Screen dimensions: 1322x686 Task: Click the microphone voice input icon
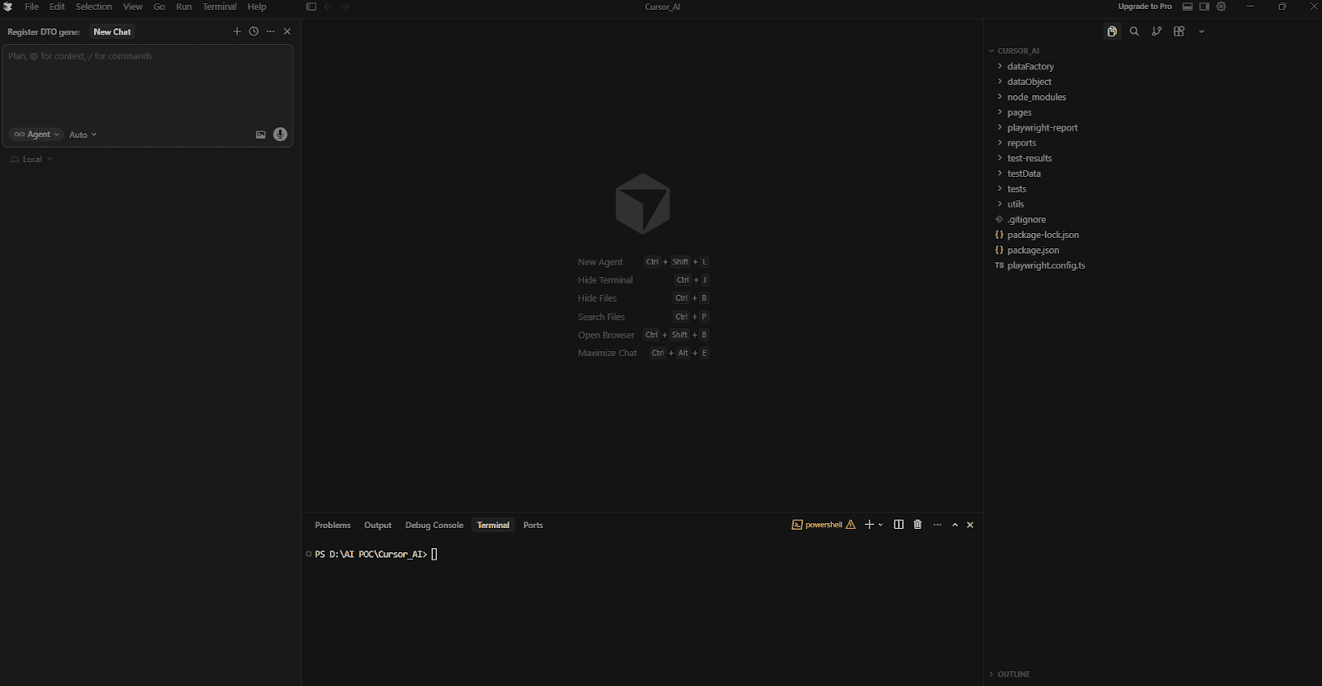(280, 135)
